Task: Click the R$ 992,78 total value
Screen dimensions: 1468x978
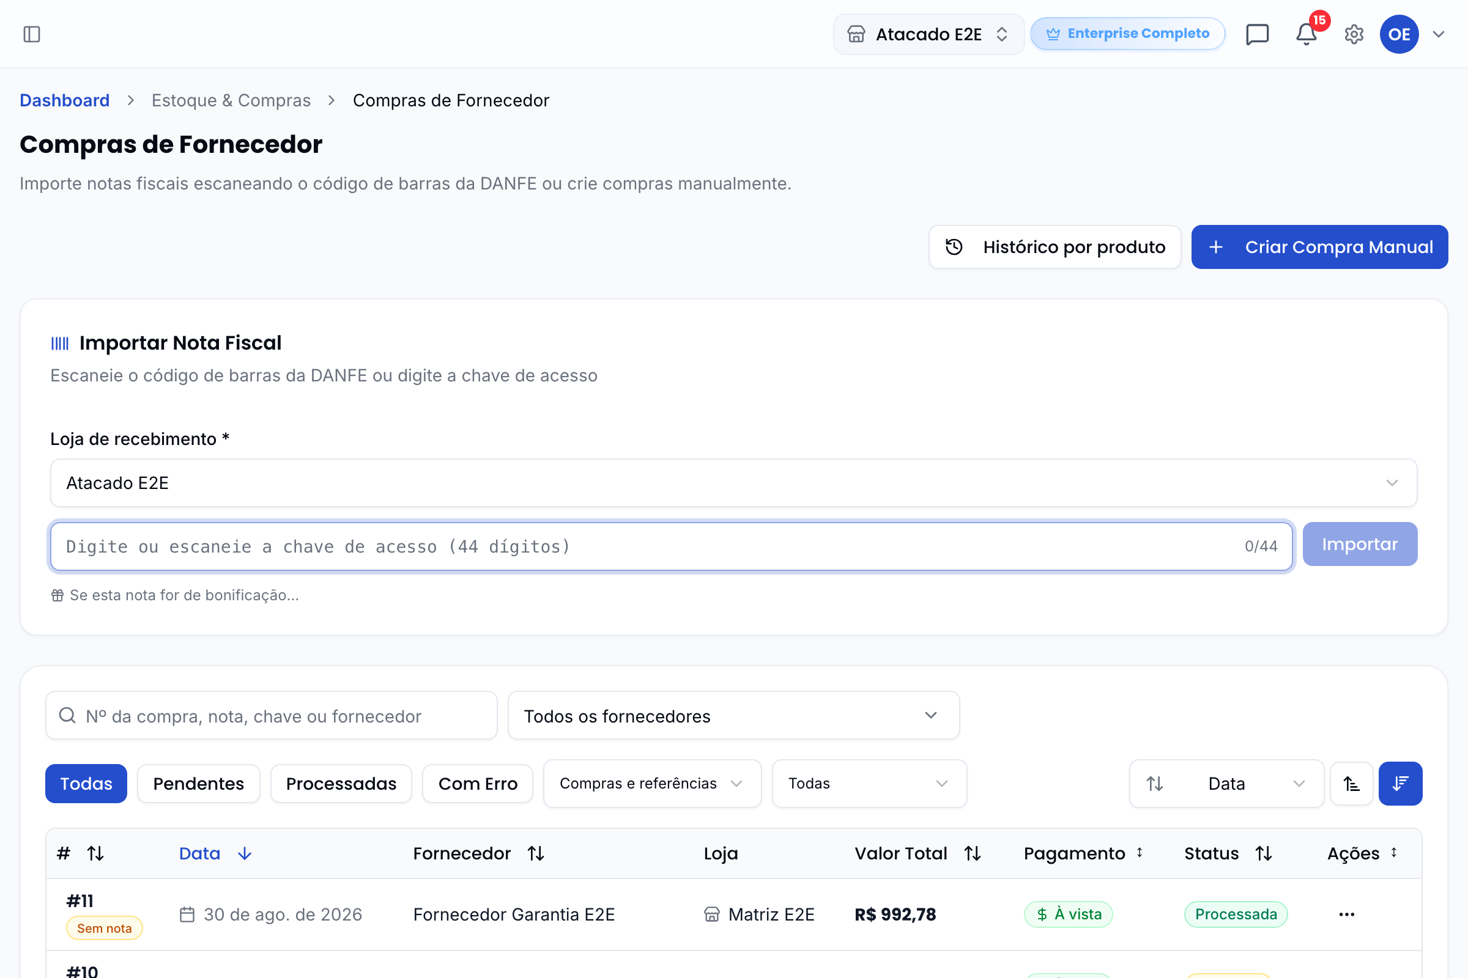Action: click(895, 914)
